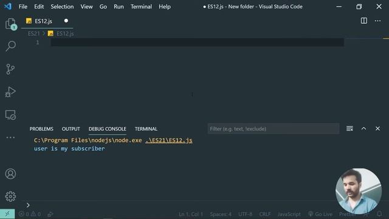Minimize the Visual Studio Code window
The image size is (389, 219).
click(x=339, y=7)
